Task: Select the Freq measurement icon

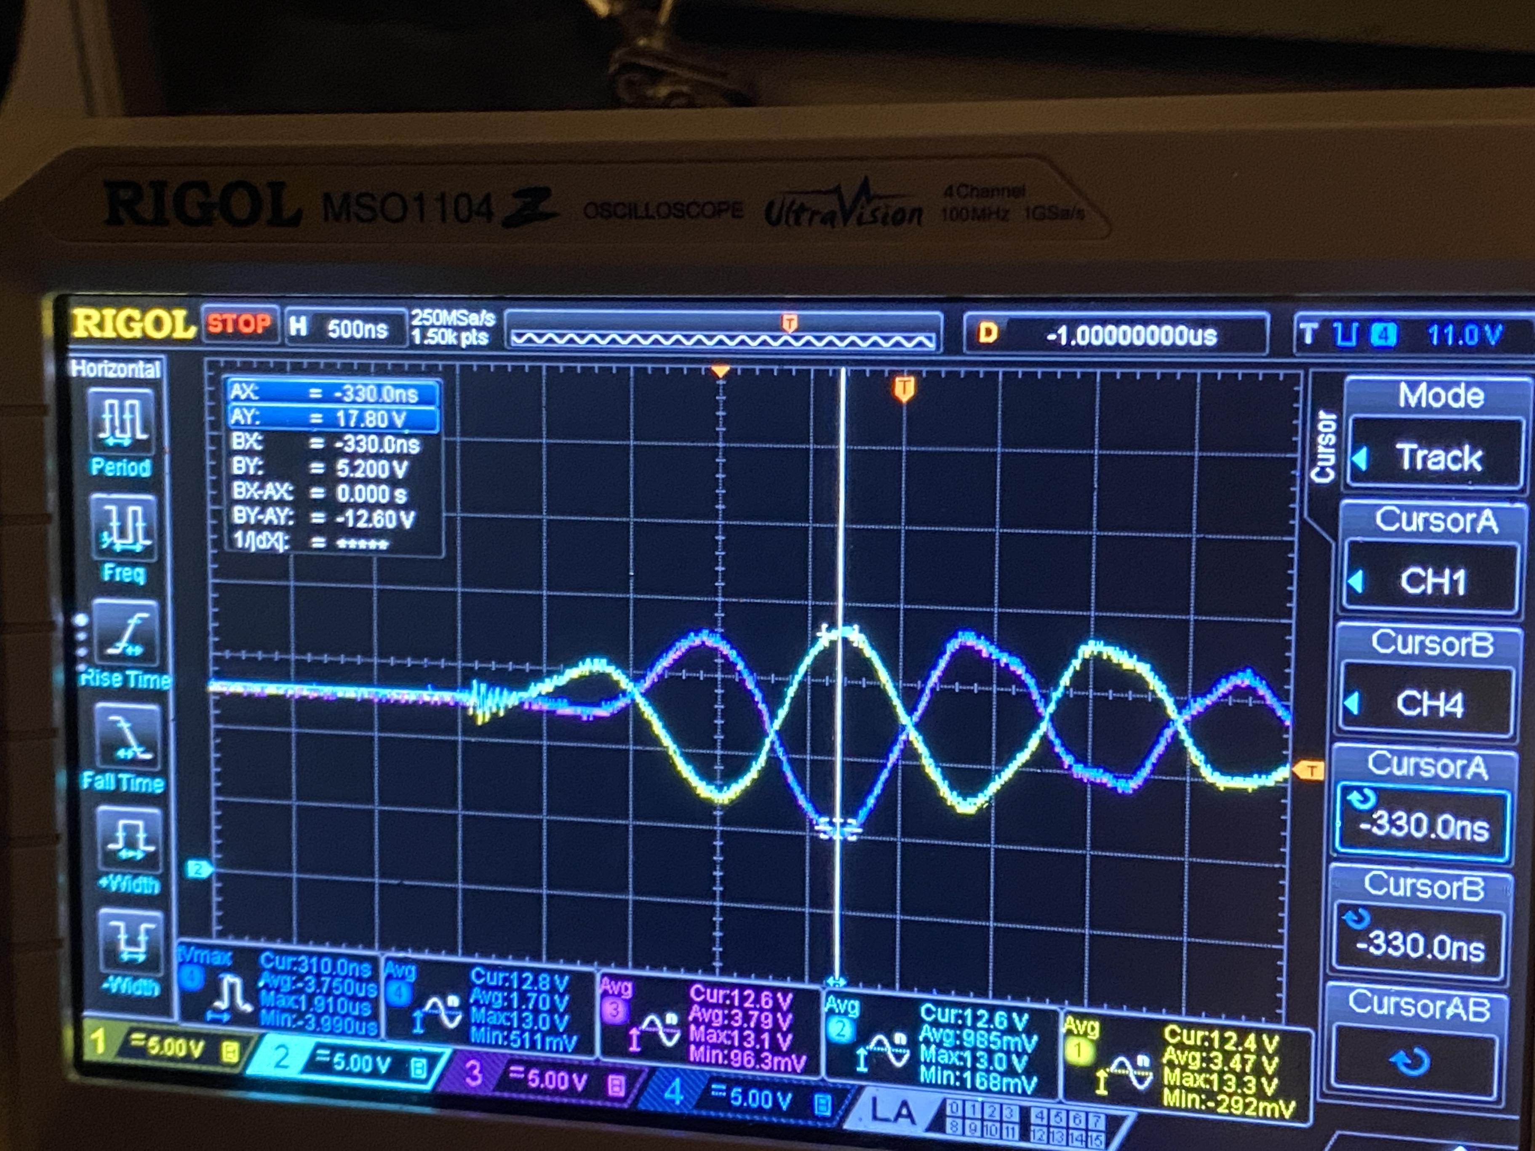Action: [x=123, y=528]
